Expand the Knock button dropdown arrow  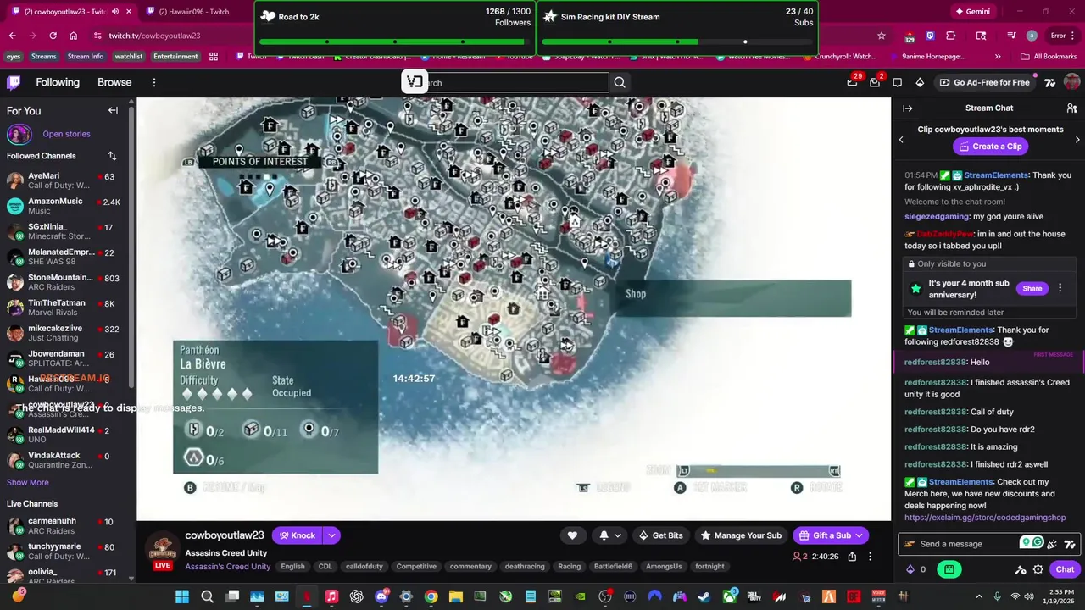pyautogui.click(x=331, y=535)
